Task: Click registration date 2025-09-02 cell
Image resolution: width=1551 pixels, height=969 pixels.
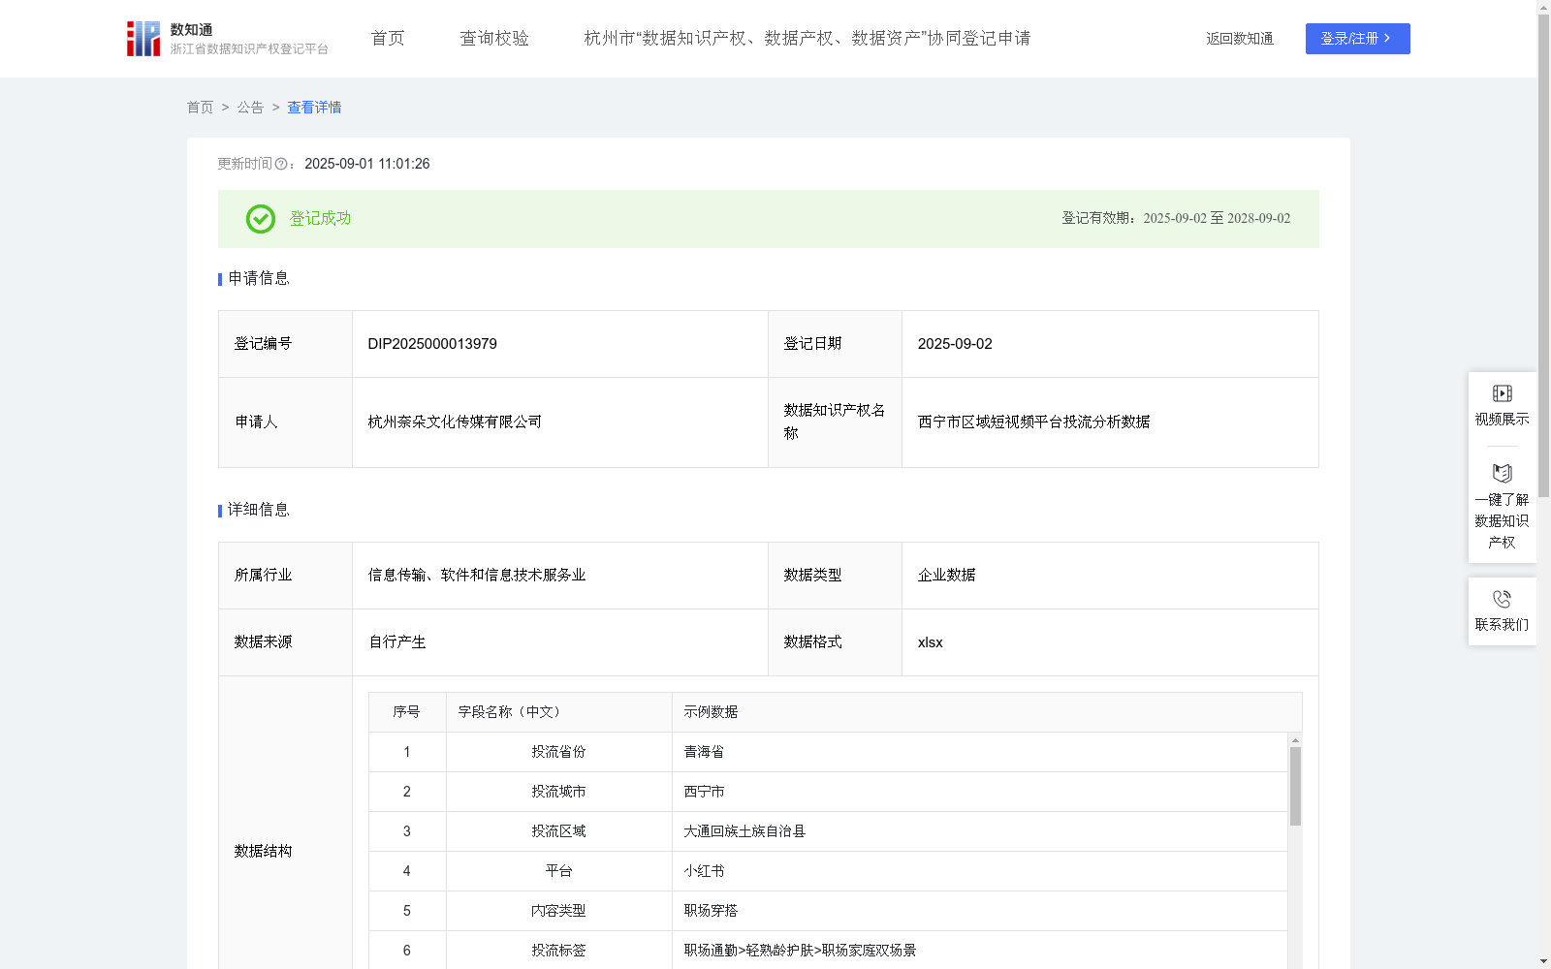Action: point(1110,344)
